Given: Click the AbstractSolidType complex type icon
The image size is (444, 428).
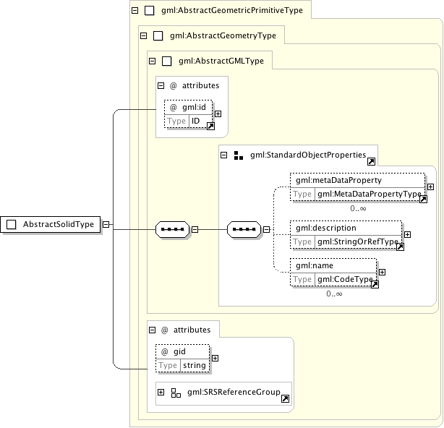Looking at the screenshot, I should coord(12,224).
